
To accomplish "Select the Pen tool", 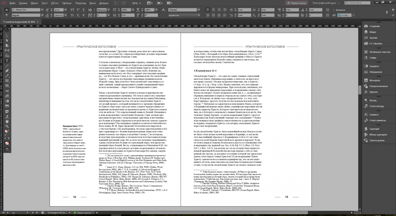I will coord(7,71).
